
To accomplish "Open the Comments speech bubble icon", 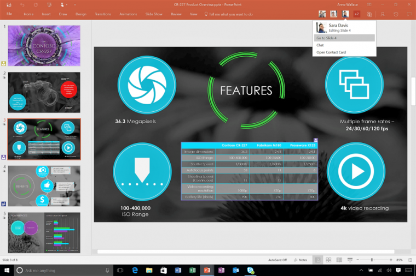I will [x=409, y=14].
